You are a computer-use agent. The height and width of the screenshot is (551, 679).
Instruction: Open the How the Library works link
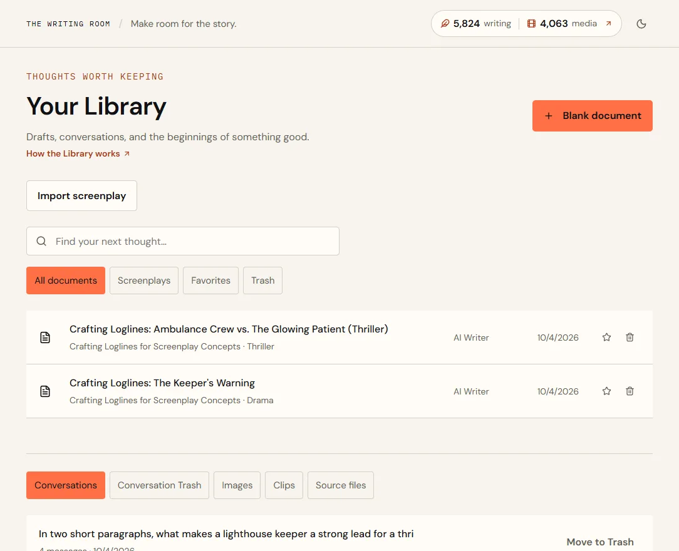pos(78,153)
